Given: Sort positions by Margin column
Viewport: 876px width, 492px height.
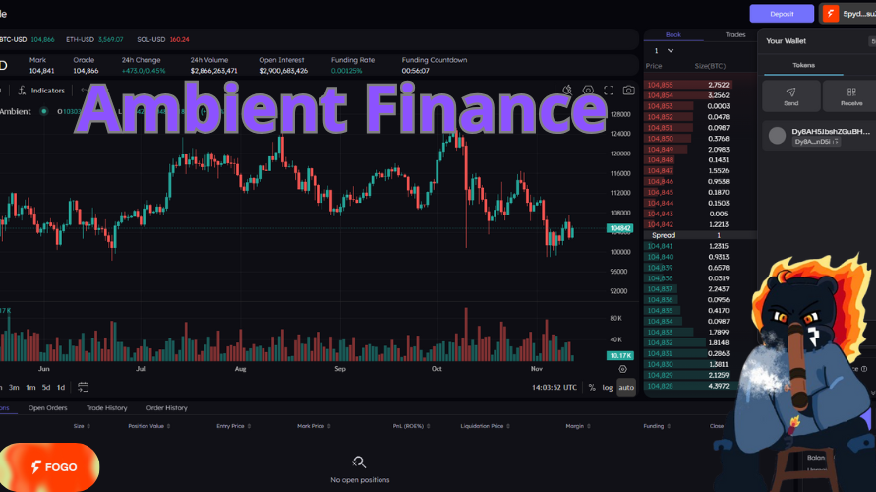Looking at the screenshot, I should coord(578,426).
